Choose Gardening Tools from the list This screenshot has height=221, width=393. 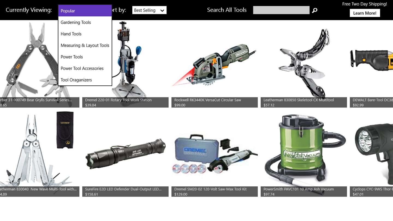pos(85,22)
